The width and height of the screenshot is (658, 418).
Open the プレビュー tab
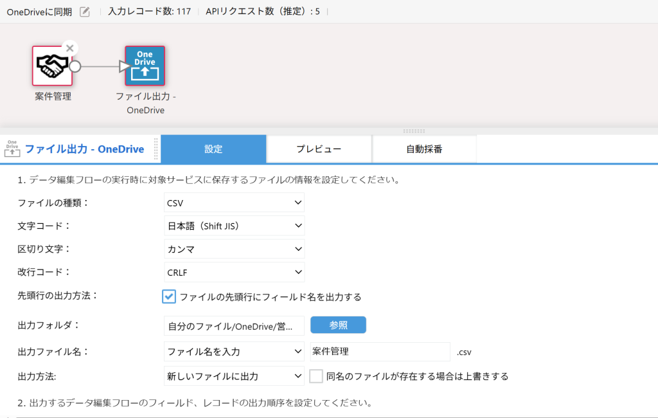pyautogui.click(x=319, y=149)
